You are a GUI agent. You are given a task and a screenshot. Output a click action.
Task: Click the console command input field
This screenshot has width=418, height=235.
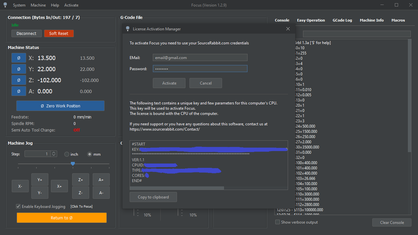click(x=357, y=34)
